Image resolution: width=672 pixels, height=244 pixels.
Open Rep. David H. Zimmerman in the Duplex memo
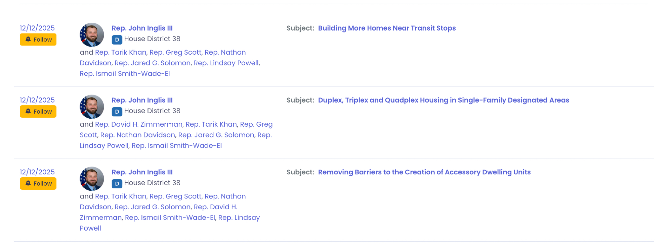(x=138, y=124)
